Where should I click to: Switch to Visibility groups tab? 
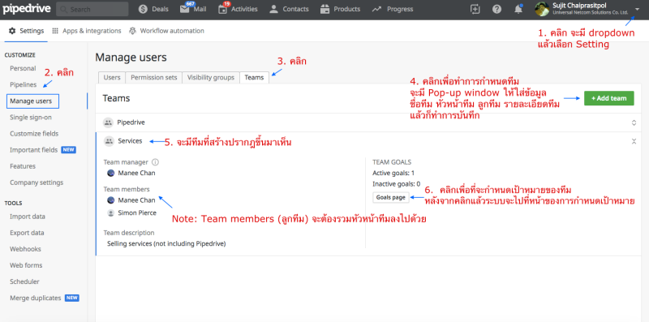click(x=211, y=77)
